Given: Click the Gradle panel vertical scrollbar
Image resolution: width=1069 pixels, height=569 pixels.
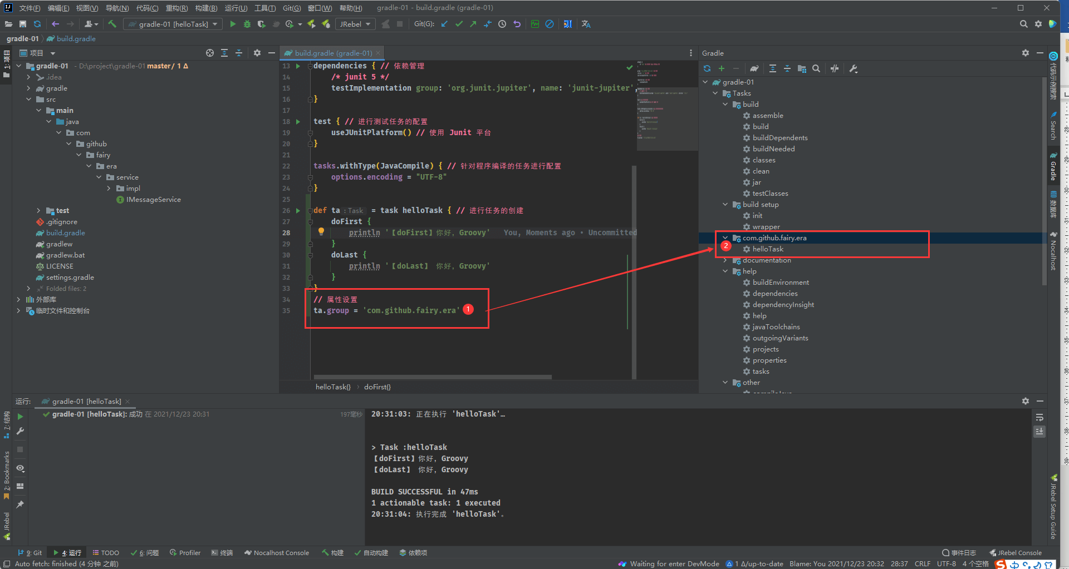Looking at the screenshot, I should [1044, 181].
